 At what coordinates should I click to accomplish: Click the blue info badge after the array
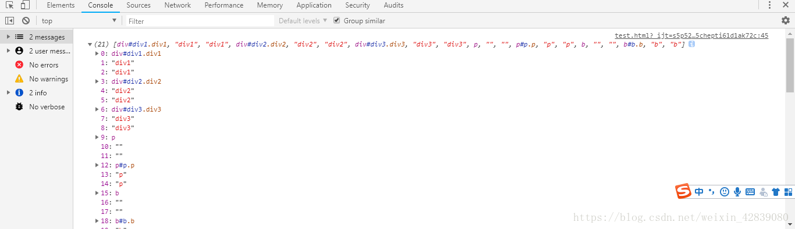(x=692, y=44)
